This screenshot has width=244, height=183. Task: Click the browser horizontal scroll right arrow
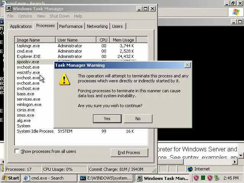[x=235, y=162]
